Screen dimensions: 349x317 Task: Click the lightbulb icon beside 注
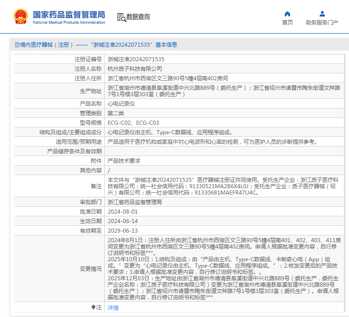coord(93,307)
